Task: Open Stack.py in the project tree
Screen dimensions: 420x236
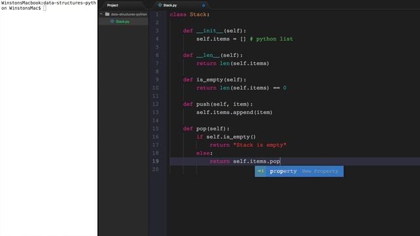Action: [123, 22]
